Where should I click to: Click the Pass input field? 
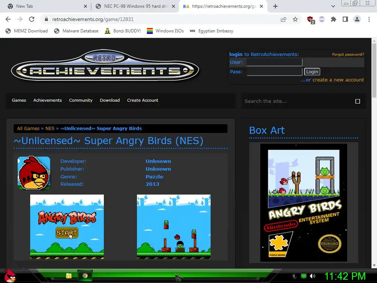point(274,72)
